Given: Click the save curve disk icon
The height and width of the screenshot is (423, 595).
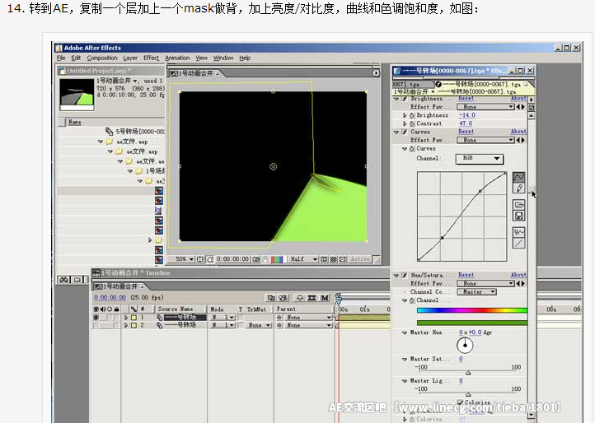Looking at the screenshot, I should pos(519,216).
